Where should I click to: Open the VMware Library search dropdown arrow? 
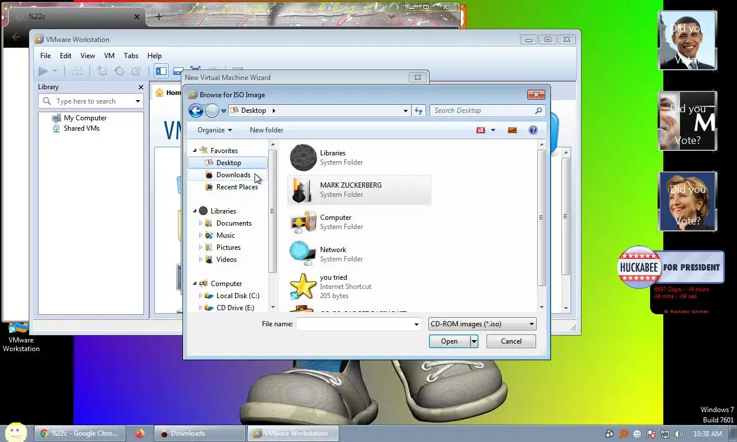click(138, 101)
